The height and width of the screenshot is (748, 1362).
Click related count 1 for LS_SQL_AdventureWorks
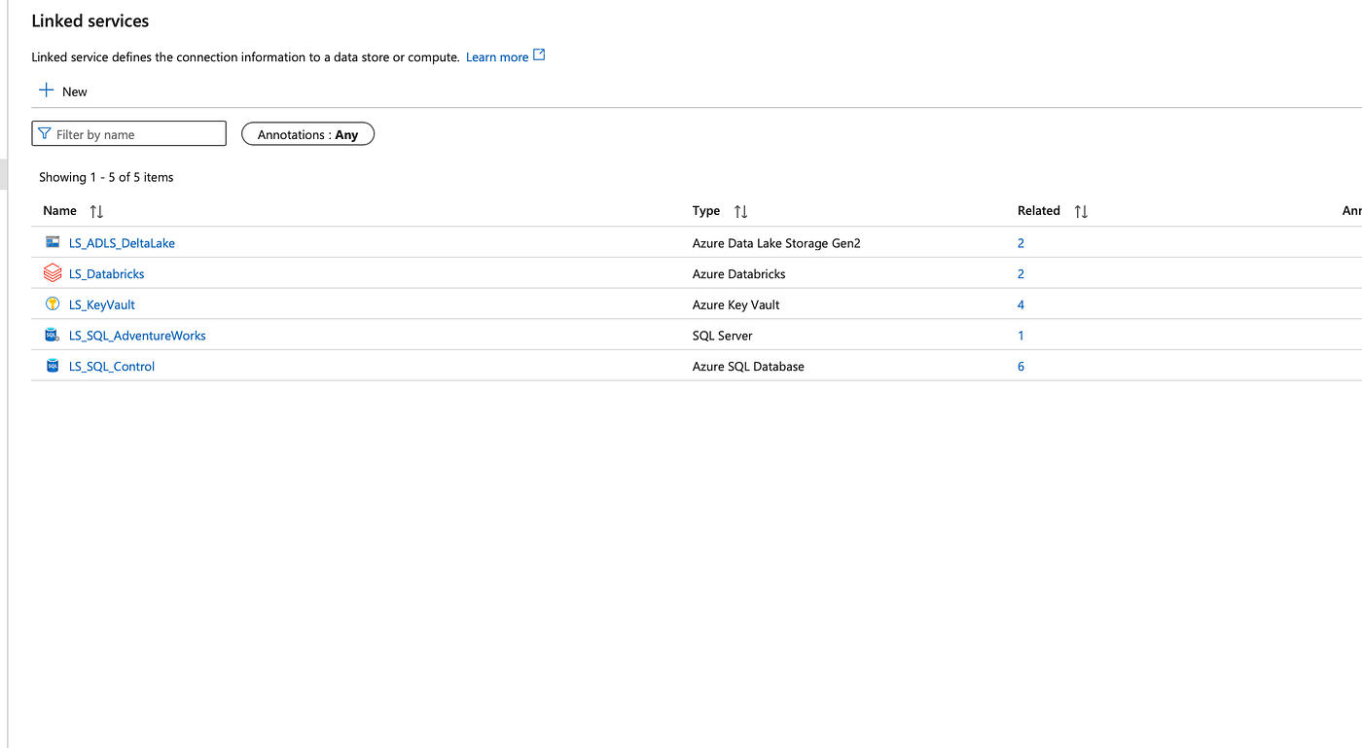pyautogui.click(x=1021, y=336)
